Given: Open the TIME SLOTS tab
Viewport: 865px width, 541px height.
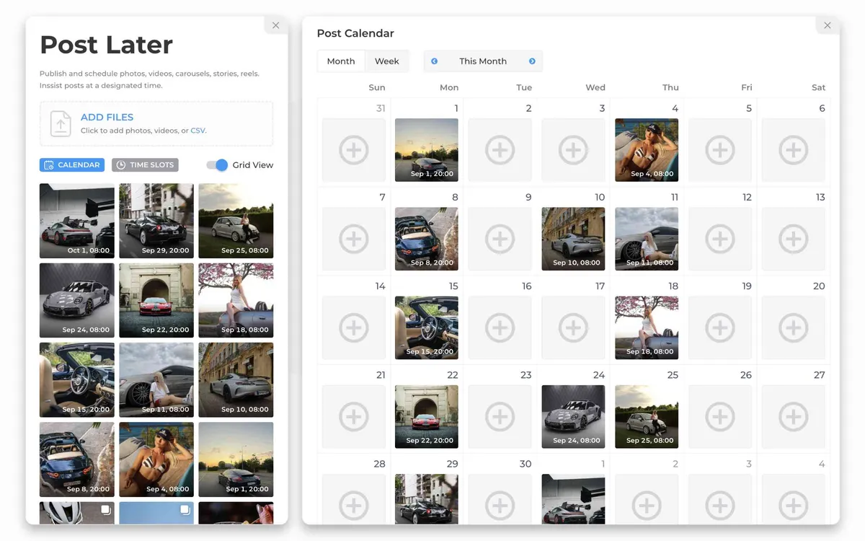Looking at the screenshot, I should coord(145,165).
